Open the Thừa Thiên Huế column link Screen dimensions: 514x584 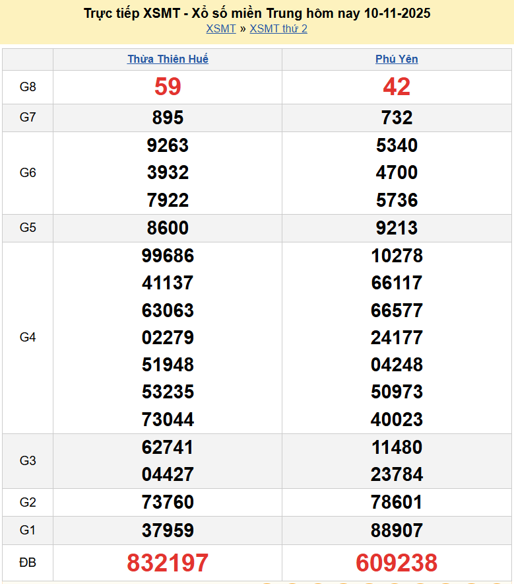coord(168,59)
